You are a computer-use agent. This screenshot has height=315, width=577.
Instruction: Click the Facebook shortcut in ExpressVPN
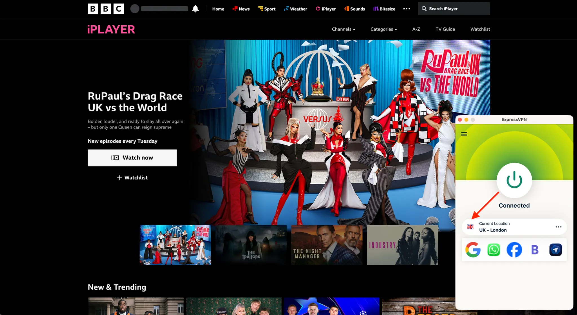514,250
